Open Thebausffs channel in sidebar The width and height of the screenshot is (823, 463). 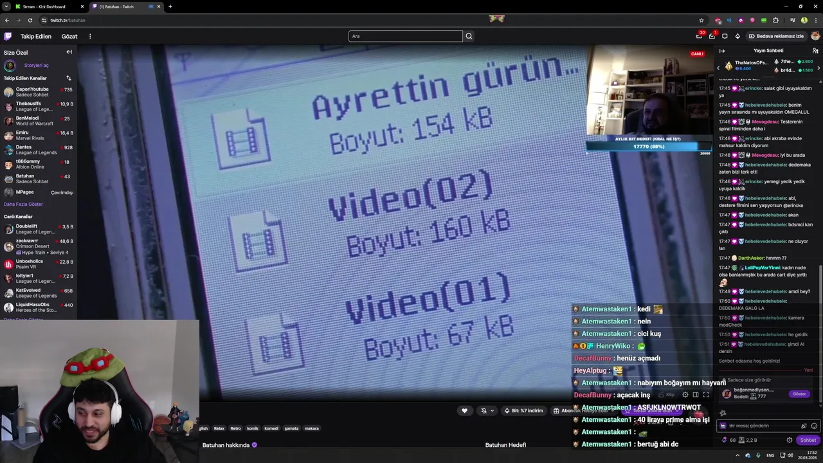click(x=39, y=106)
